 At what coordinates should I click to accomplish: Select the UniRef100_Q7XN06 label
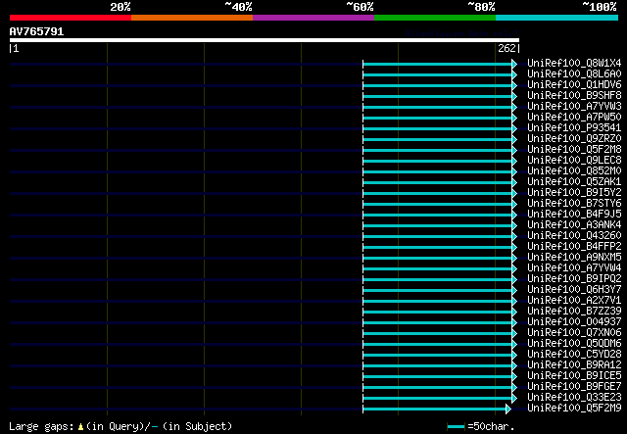[574, 333]
